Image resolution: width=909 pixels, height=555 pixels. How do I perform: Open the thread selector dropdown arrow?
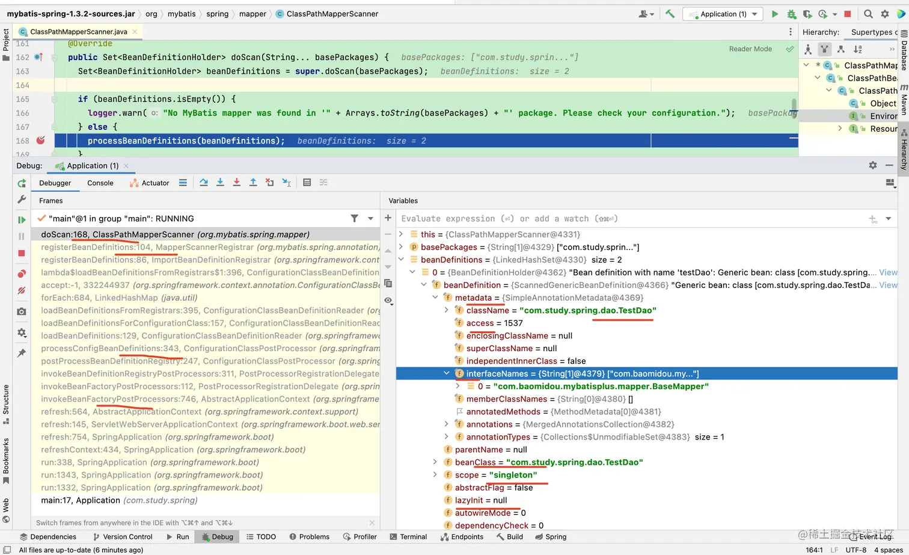pyautogui.click(x=370, y=218)
